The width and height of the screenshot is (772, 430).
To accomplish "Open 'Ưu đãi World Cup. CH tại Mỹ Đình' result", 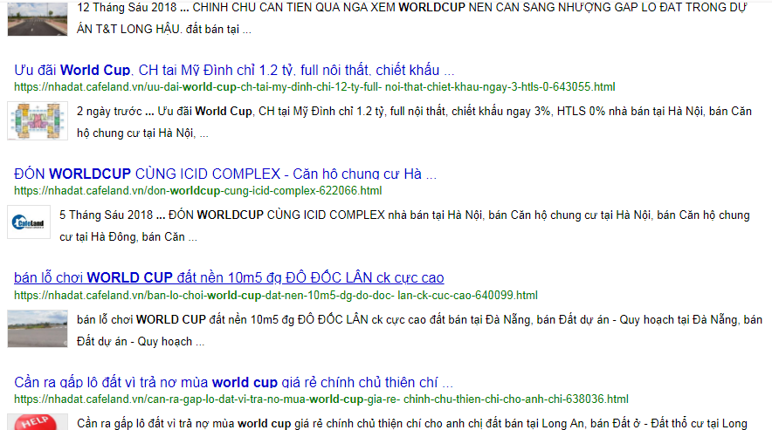I will pyautogui.click(x=234, y=70).
